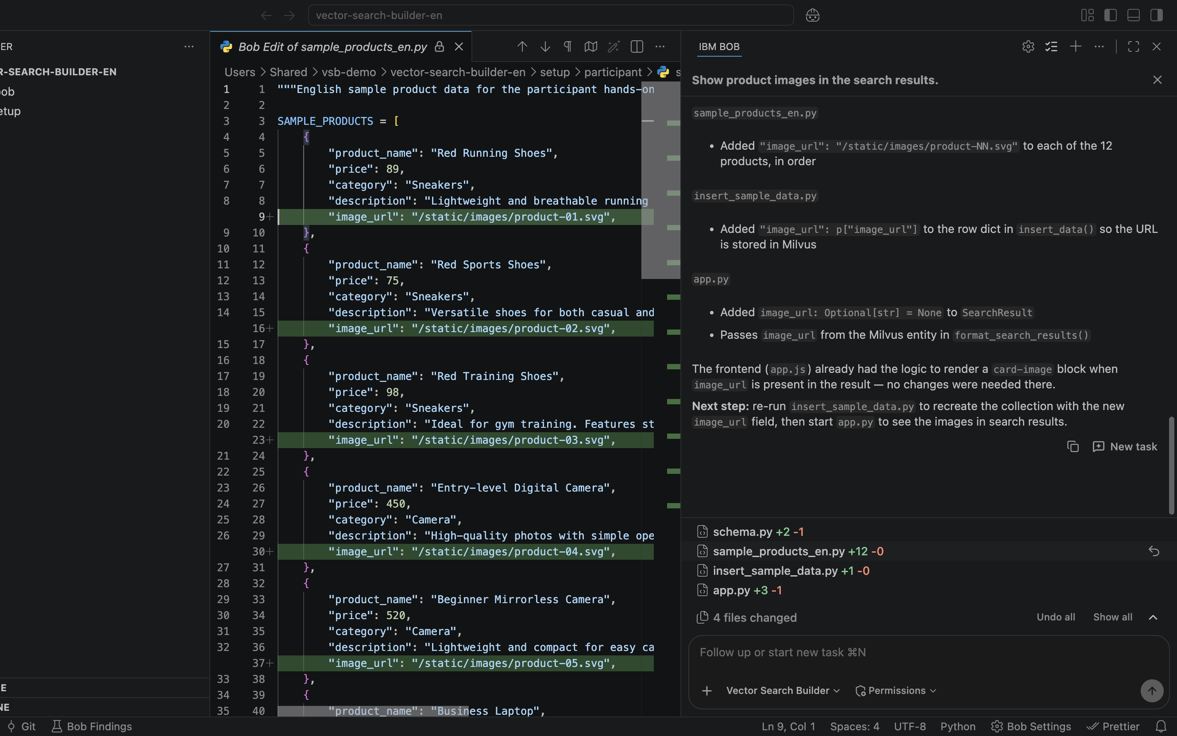Toggle secondary side bar layout icon
1177x736 pixels.
1157,15
